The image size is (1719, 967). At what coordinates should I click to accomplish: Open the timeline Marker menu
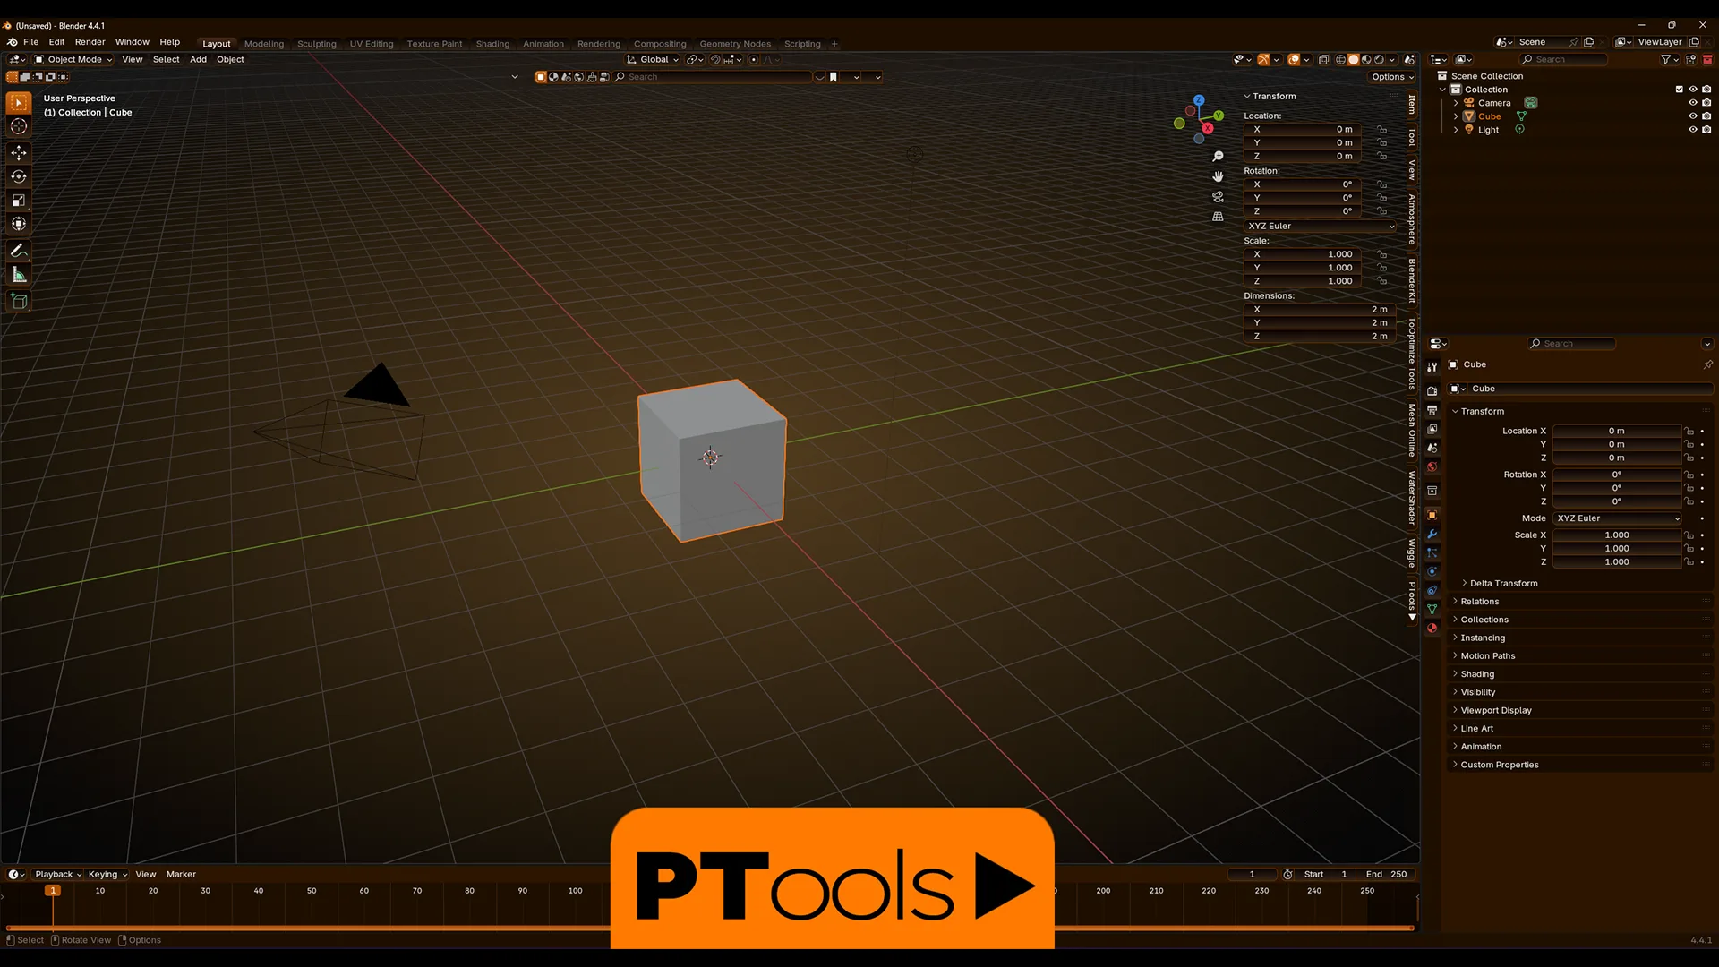coord(181,875)
